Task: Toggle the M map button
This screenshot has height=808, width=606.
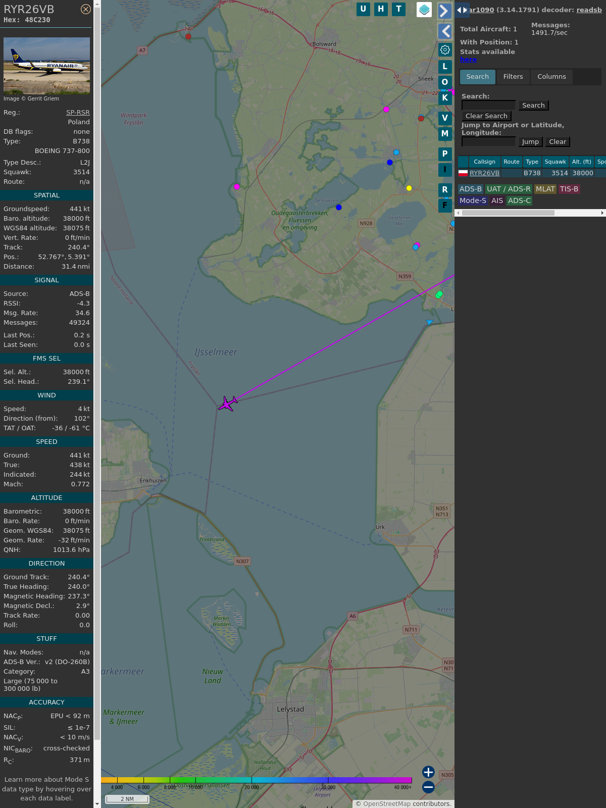Action: coord(445,133)
